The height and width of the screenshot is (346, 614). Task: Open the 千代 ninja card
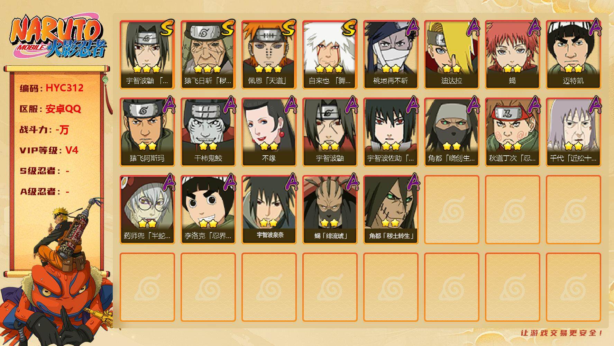click(x=573, y=132)
